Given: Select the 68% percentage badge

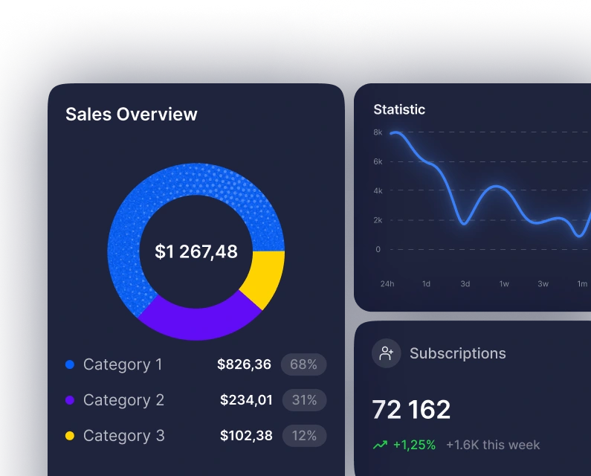Looking at the screenshot, I should 303,364.
